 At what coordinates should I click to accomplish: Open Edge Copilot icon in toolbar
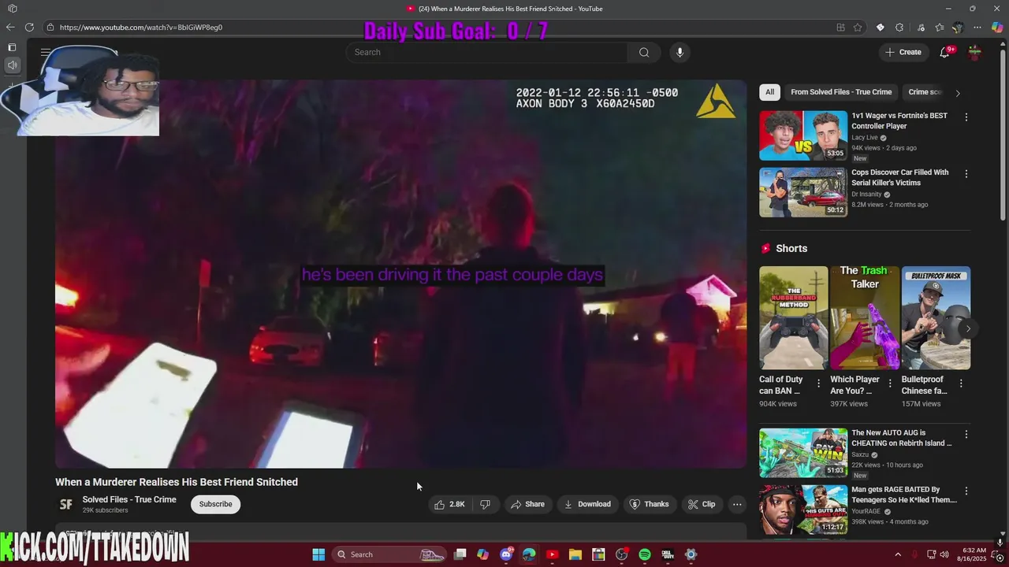tap(997, 27)
